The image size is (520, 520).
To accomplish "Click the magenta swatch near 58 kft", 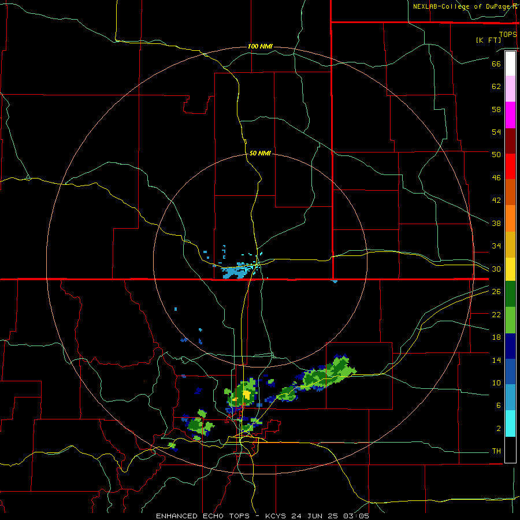I will [510, 115].
